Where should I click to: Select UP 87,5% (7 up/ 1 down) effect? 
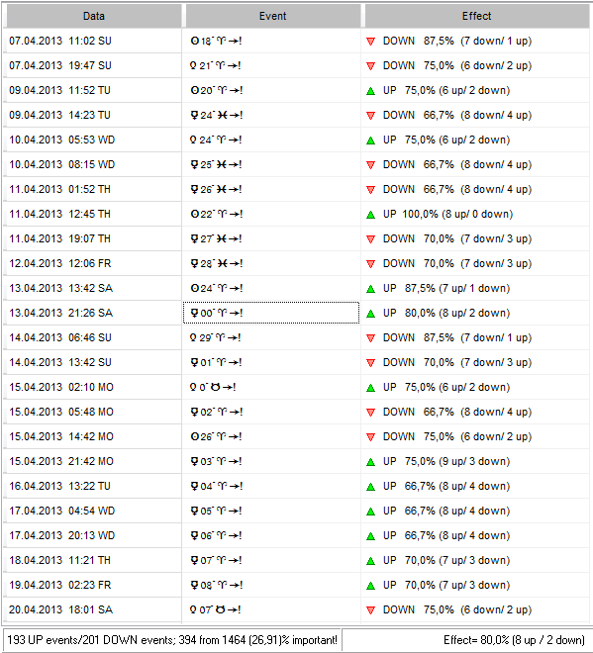[446, 288]
